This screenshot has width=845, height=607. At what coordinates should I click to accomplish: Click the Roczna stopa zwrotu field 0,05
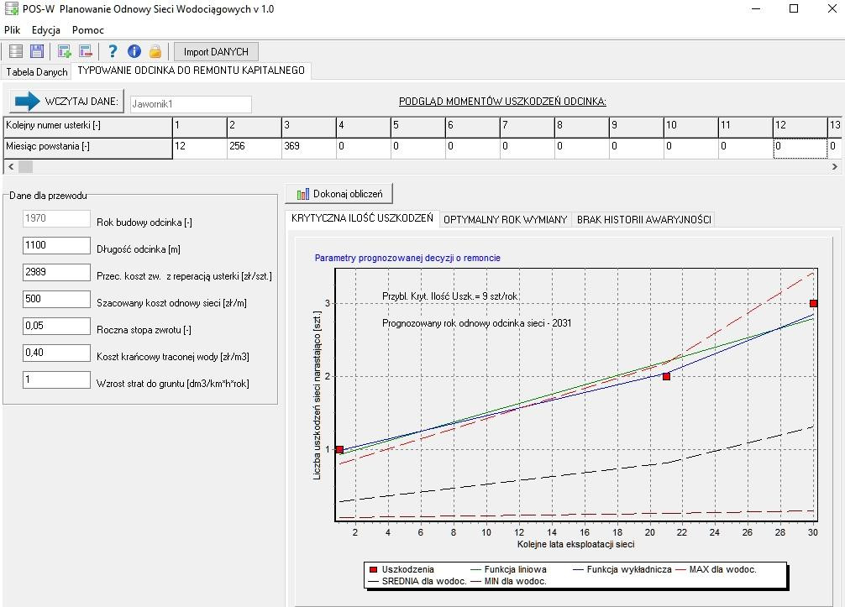[56, 326]
